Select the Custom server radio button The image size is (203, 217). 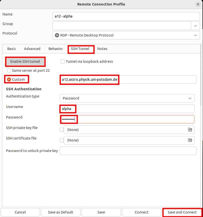[x=9, y=79]
